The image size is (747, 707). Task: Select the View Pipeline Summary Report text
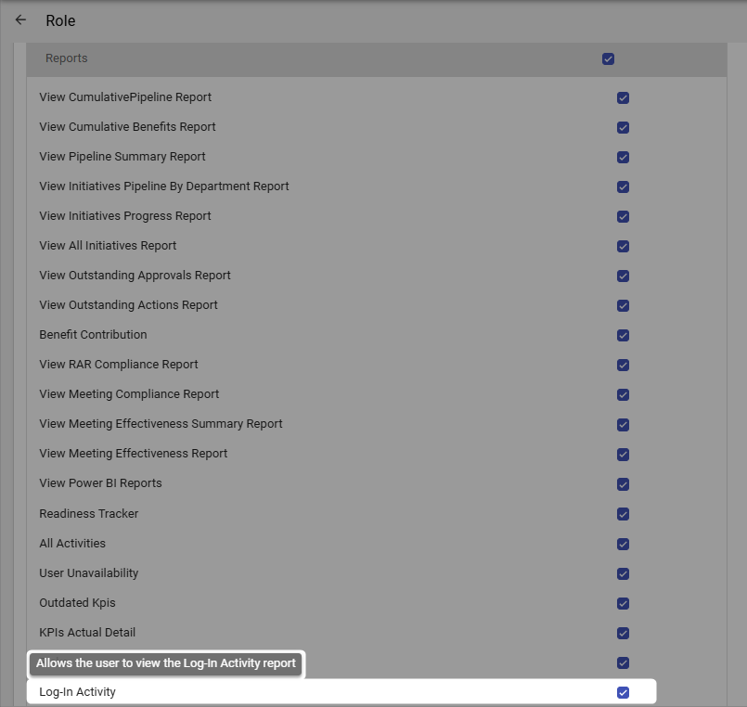coord(122,156)
